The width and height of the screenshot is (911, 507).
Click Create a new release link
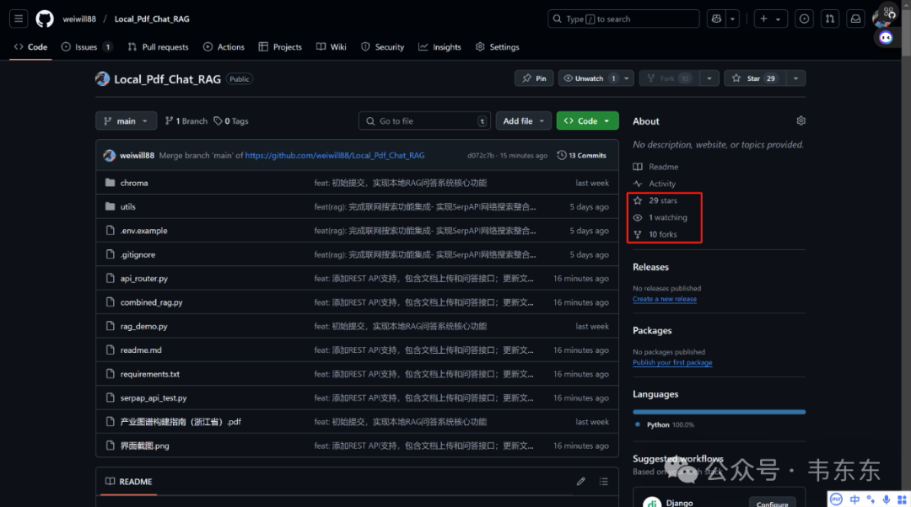[x=665, y=299]
